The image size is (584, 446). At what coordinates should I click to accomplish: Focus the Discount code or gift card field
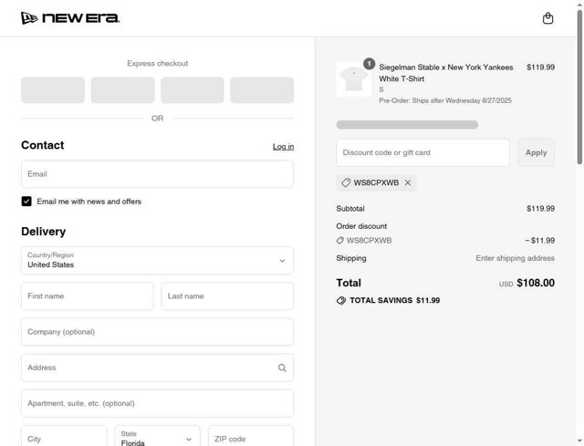tap(422, 152)
